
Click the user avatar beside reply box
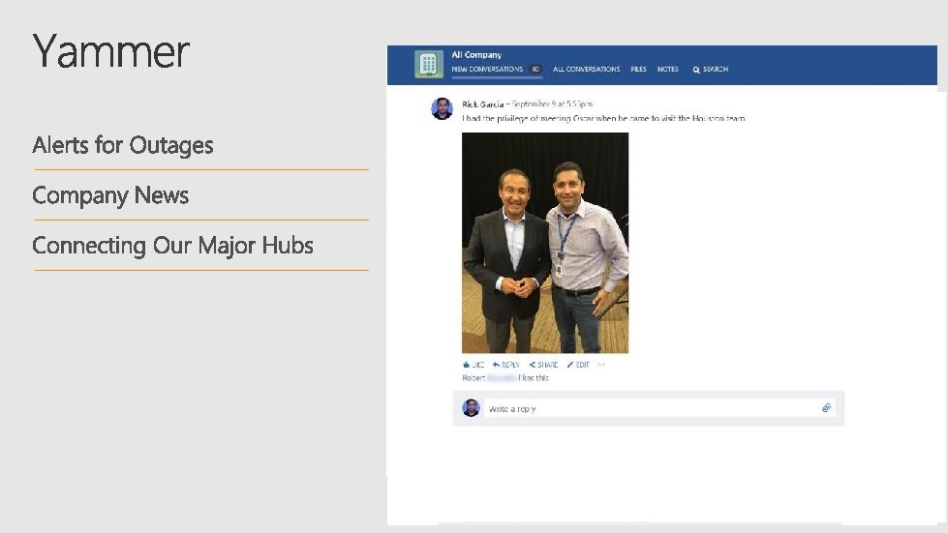[x=471, y=408]
